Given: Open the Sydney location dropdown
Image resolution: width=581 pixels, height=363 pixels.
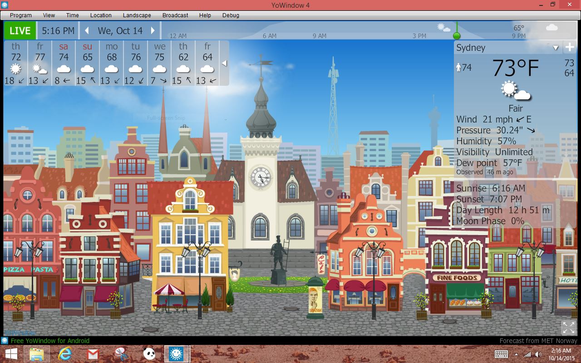Looking at the screenshot, I should click(556, 48).
